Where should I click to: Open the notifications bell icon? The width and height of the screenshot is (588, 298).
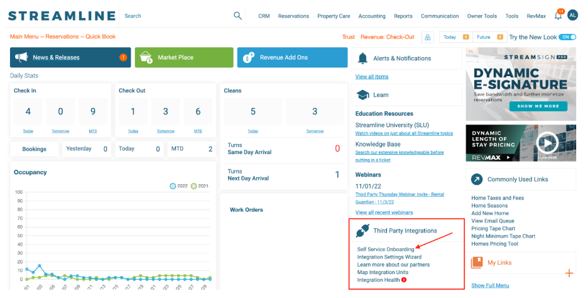pos(558,15)
